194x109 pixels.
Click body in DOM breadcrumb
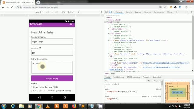click(112, 74)
